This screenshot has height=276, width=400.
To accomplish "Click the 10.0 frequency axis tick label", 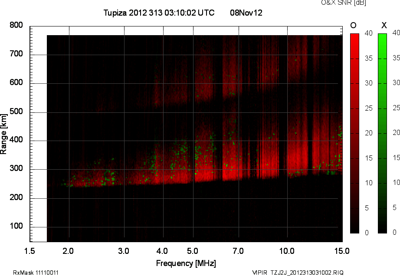I will click(287, 251).
